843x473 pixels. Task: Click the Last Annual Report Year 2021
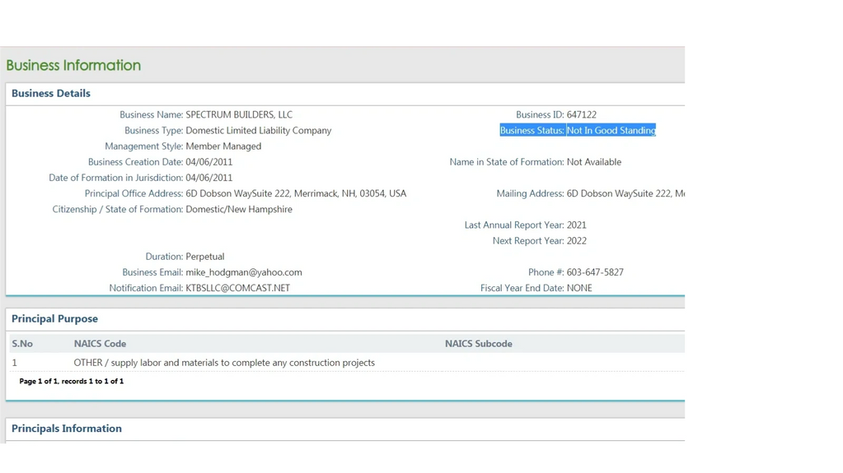[x=576, y=225]
